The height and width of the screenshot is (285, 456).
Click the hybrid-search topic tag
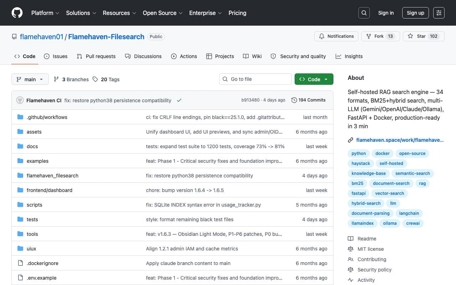[366, 203]
